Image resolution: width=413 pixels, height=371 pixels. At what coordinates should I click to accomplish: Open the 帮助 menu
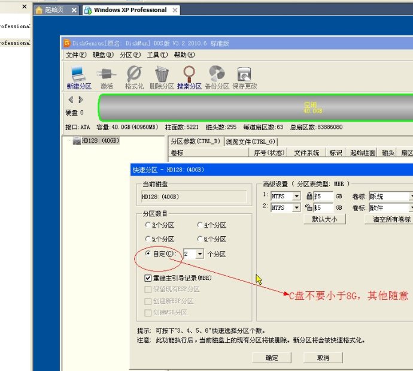pyautogui.click(x=184, y=55)
